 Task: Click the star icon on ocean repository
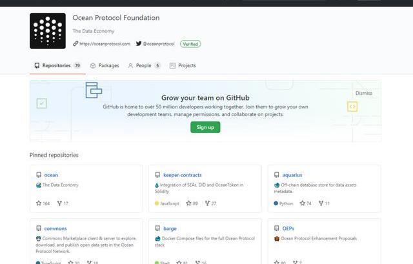pos(39,203)
